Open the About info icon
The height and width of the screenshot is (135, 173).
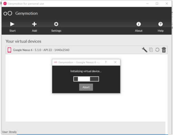[x=139, y=24]
